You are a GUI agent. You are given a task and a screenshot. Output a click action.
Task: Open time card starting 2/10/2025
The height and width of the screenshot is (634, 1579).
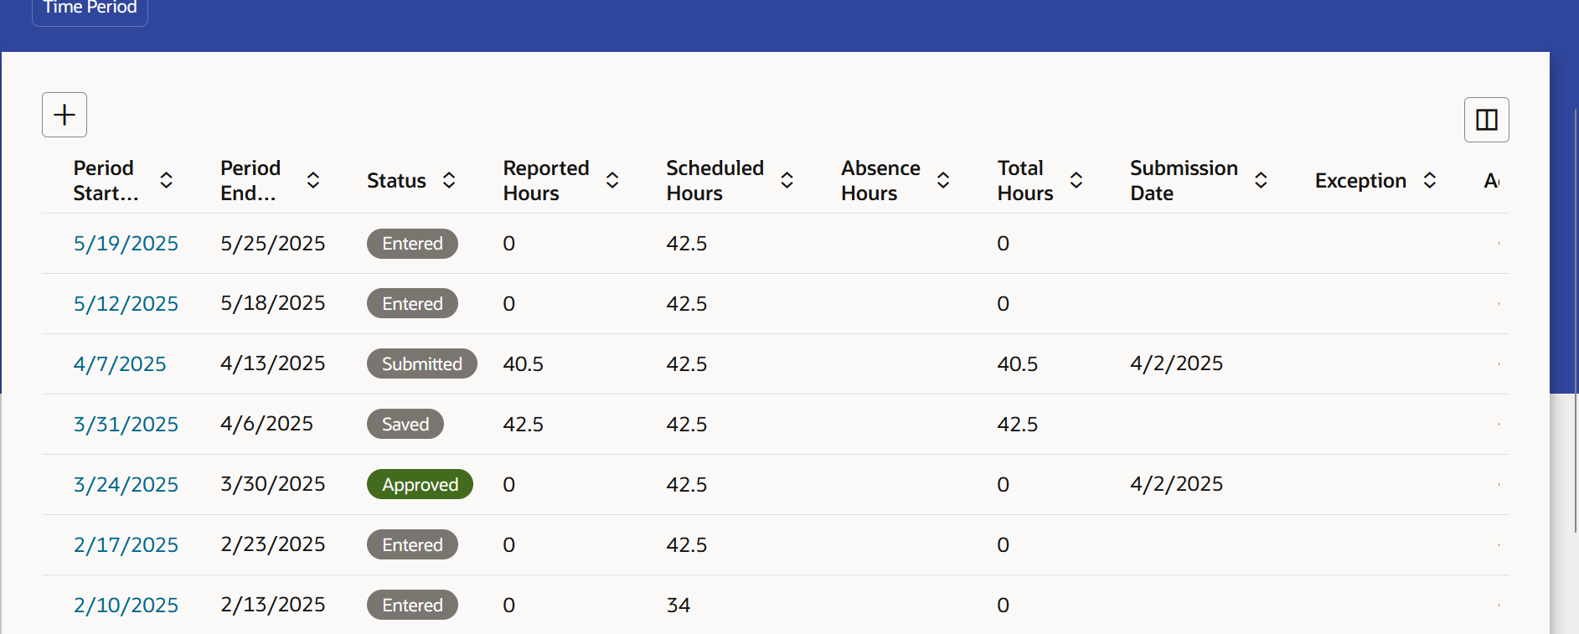[x=126, y=606]
